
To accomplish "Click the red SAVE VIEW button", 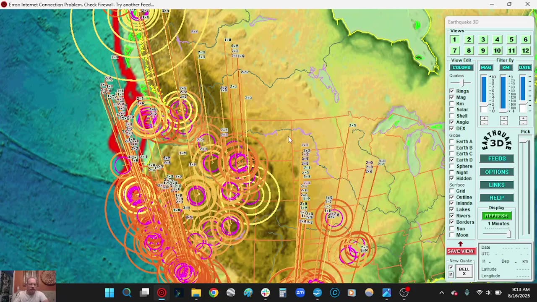I will [x=460, y=251].
